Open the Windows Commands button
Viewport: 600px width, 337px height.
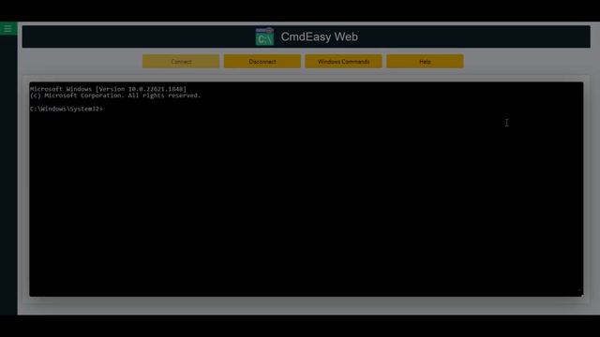click(x=343, y=62)
